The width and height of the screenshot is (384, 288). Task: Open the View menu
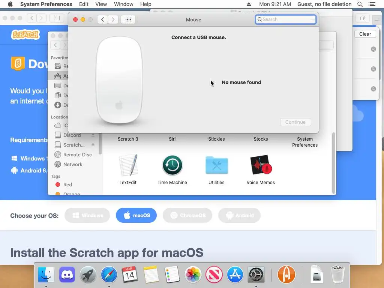[x=101, y=4]
